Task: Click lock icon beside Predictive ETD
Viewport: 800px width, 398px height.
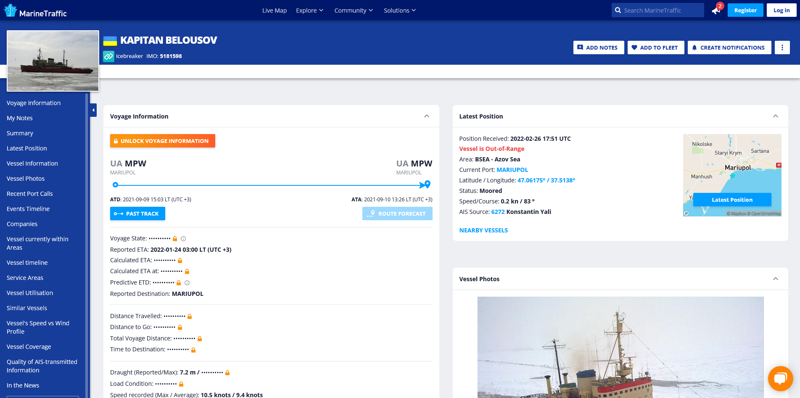Action: [179, 283]
